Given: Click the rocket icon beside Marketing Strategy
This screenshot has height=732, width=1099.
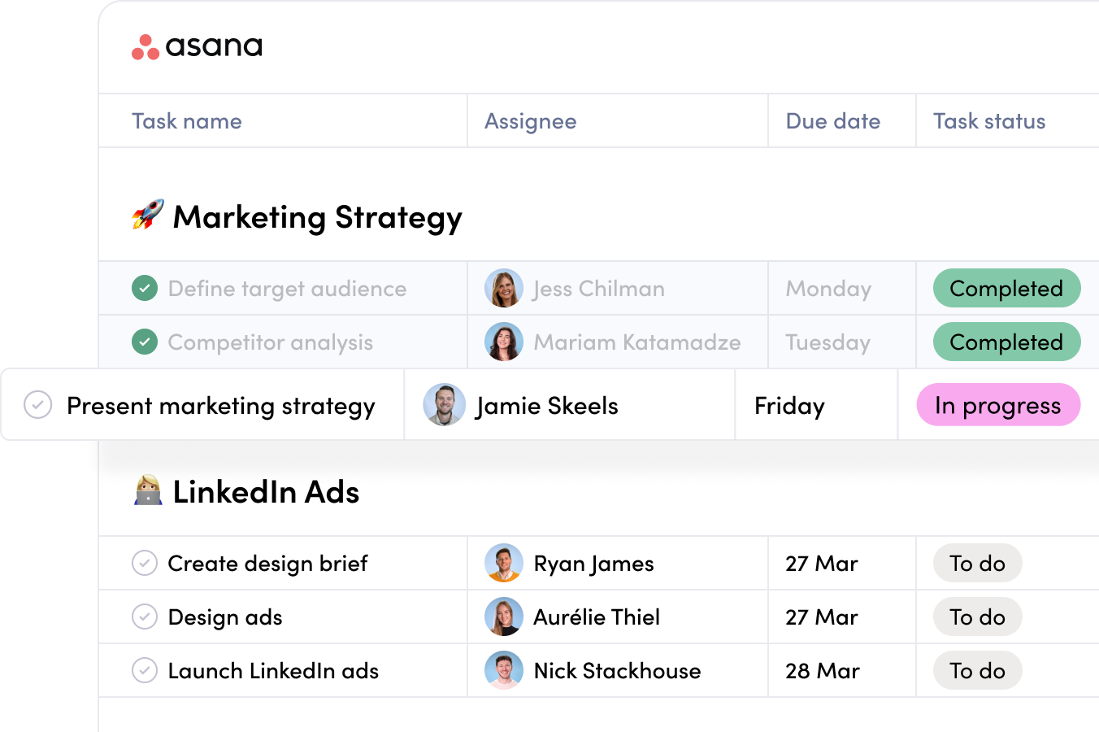Looking at the screenshot, I should pos(148,216).
